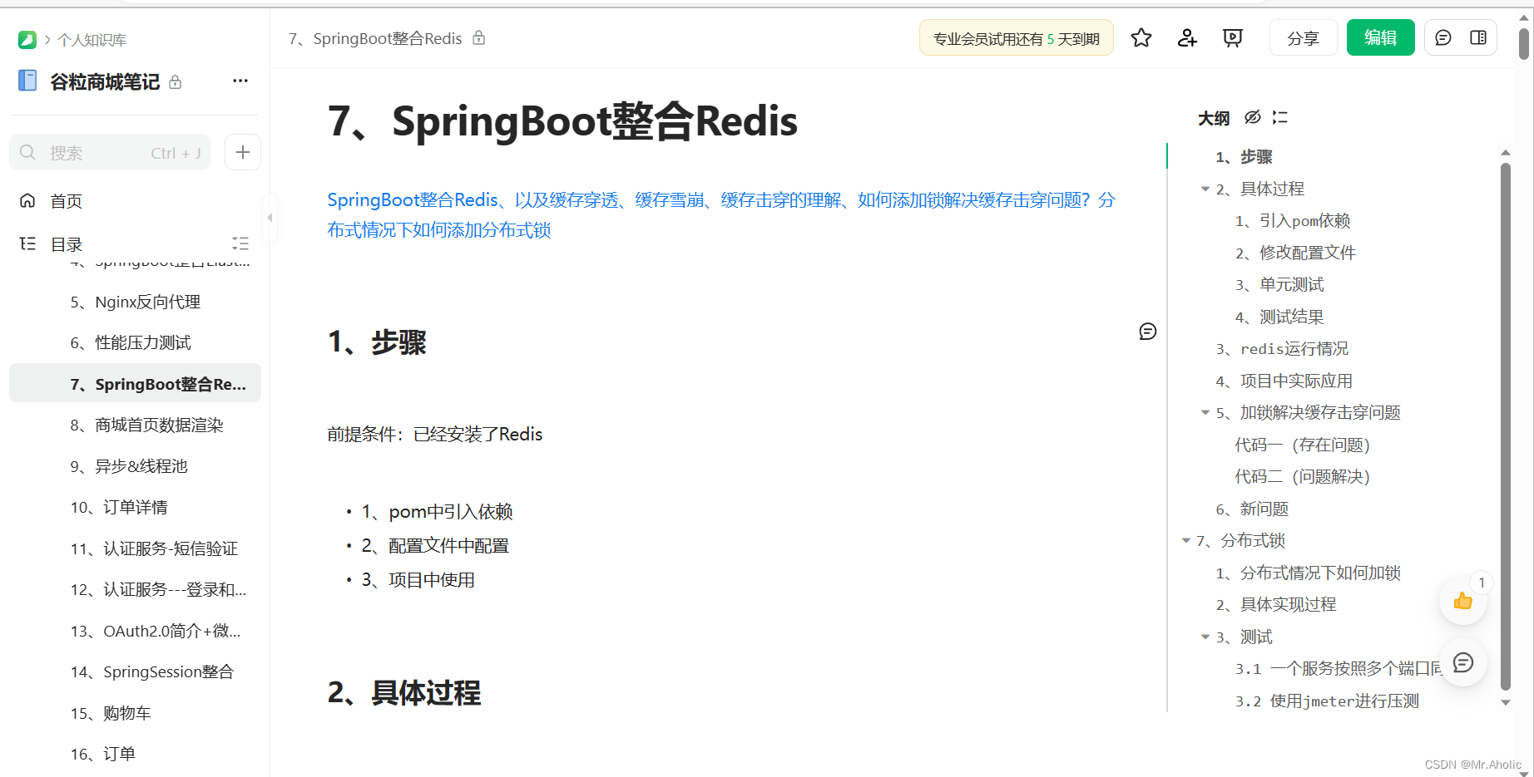
Task: Select 8、商城首页数据渲染 in the catalog
Action: pos(146,425)
